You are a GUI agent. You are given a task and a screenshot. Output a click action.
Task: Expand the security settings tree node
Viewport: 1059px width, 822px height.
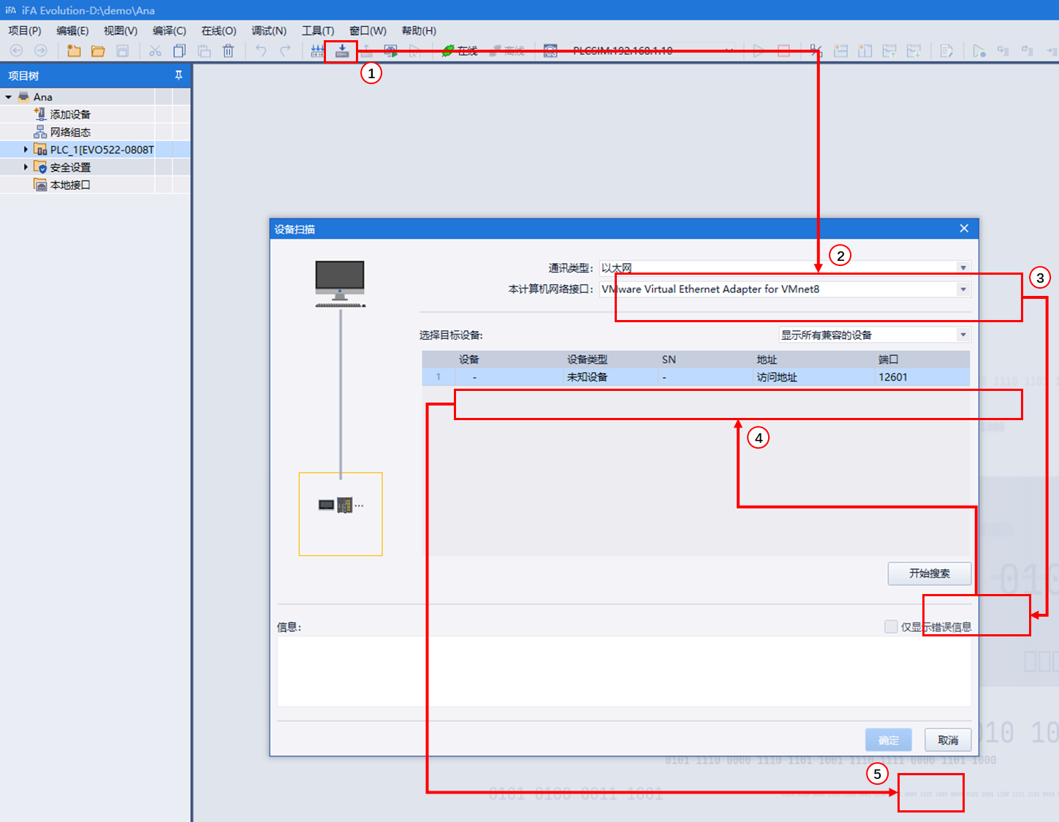(x=26, y=167)
